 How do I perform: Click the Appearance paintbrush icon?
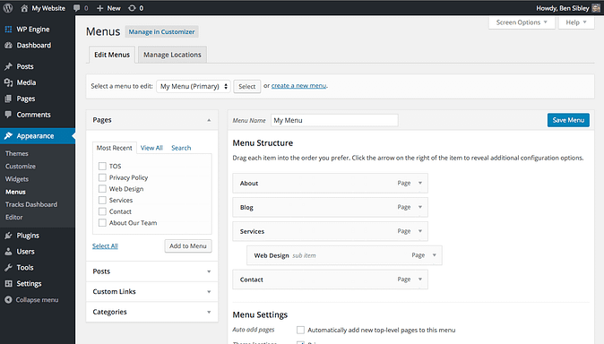(x=8, y=136)
